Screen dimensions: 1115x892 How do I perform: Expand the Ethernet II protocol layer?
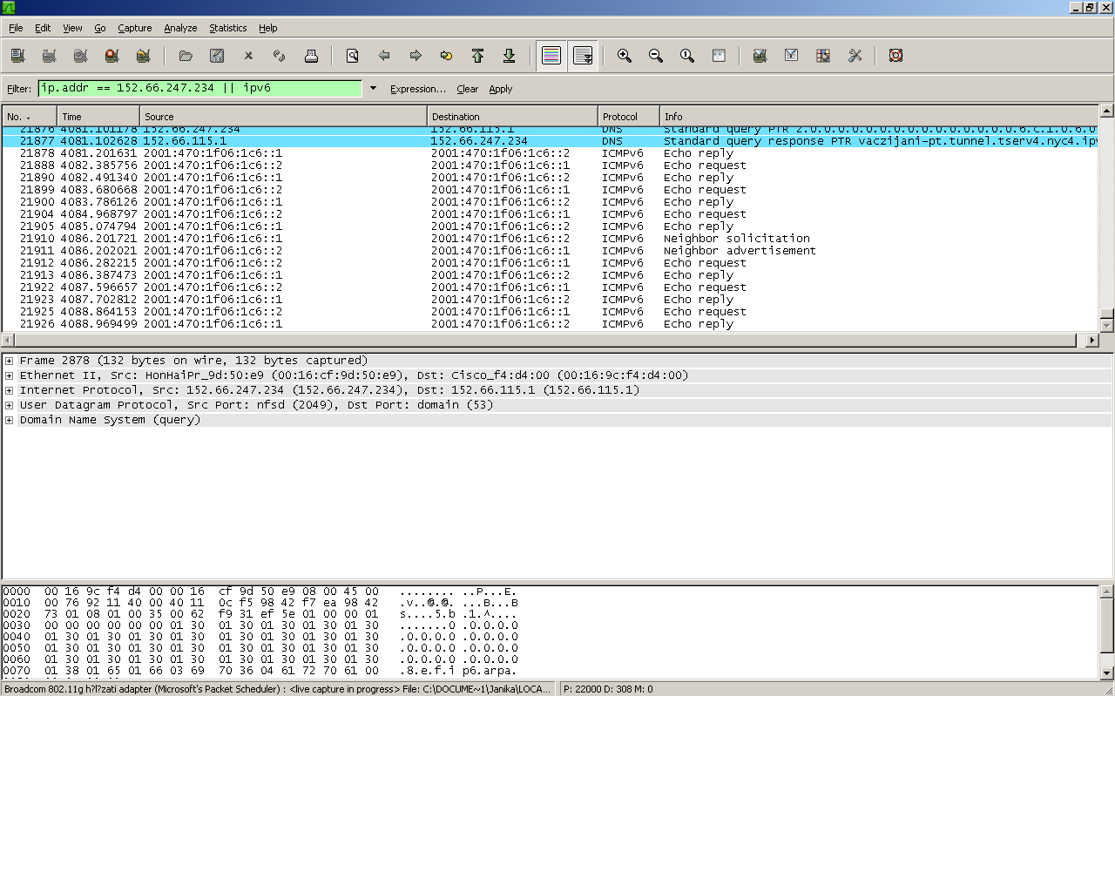point(7,375)
